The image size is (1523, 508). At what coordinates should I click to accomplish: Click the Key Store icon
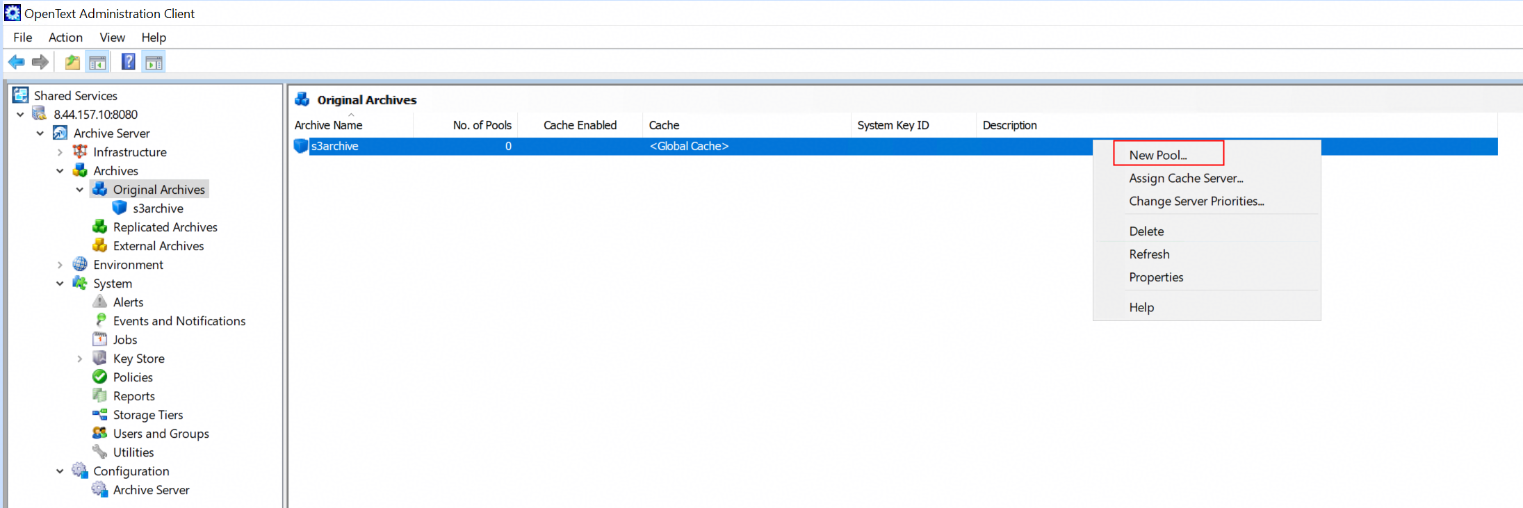[100, 358]
